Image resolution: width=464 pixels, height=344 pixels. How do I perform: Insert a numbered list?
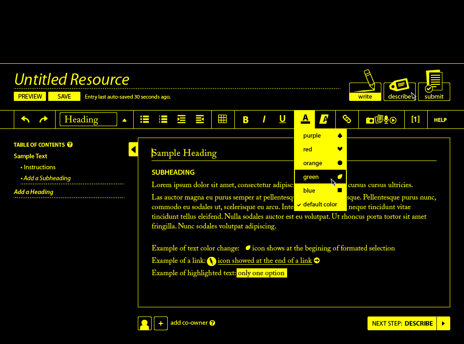(x=163, y=120)
